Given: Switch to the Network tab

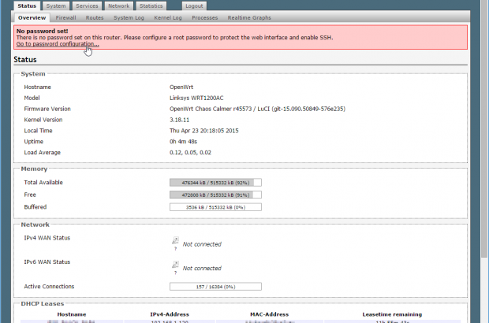Looking at the screenshot, I should click(x=119, y=6).
